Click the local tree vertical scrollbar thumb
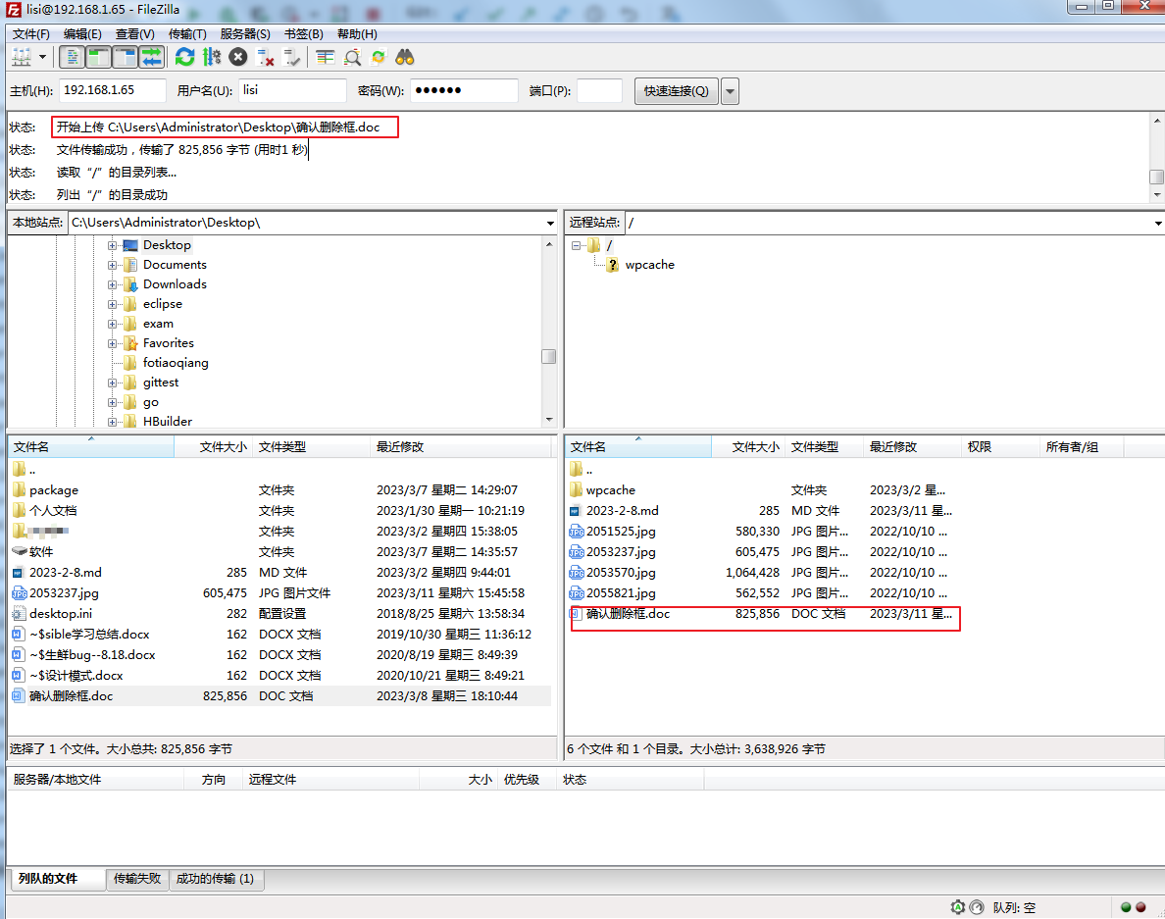This screenshot has height=919, width=1165. tap(549, 357)
